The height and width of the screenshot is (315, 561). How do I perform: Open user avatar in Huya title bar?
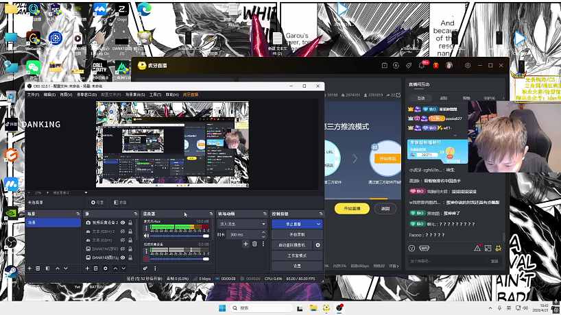(x=449, y=66)
